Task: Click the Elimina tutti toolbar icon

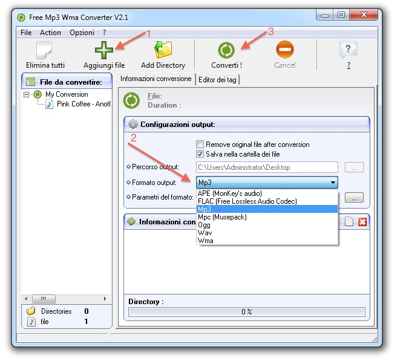Action: pos(44,50)
